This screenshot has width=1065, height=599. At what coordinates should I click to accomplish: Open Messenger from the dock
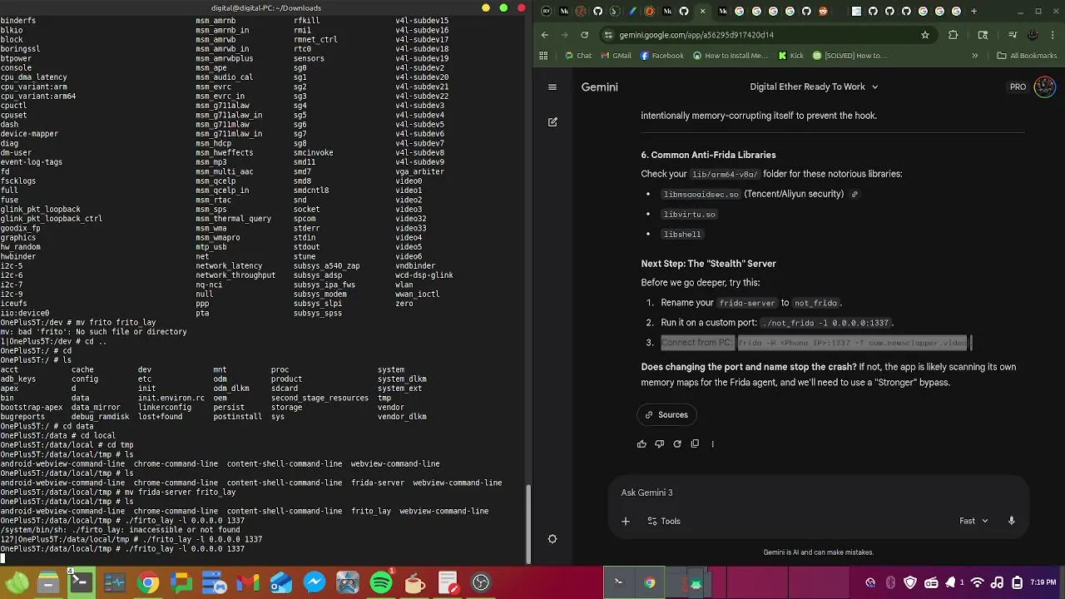(315, 582)
